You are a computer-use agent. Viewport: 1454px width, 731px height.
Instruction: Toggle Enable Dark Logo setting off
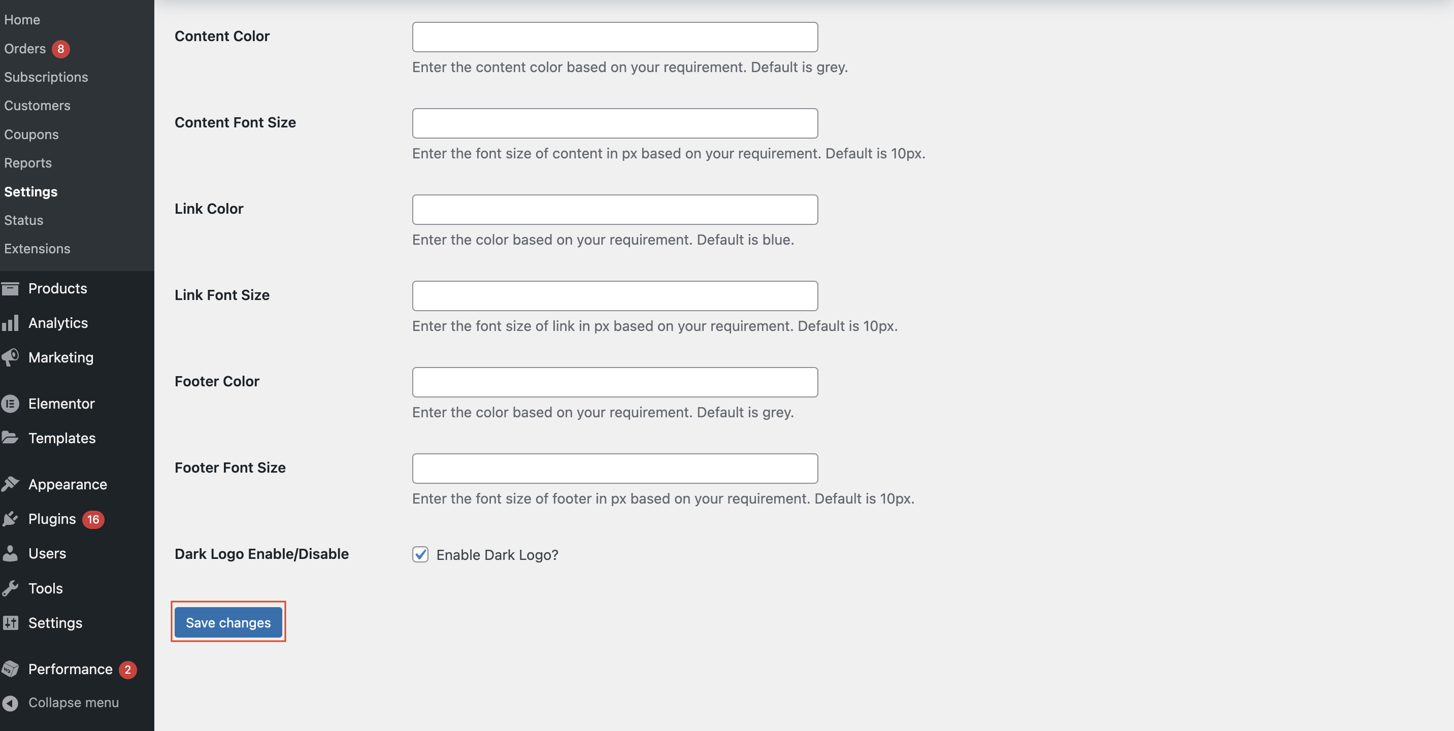(x=420, y=554)
